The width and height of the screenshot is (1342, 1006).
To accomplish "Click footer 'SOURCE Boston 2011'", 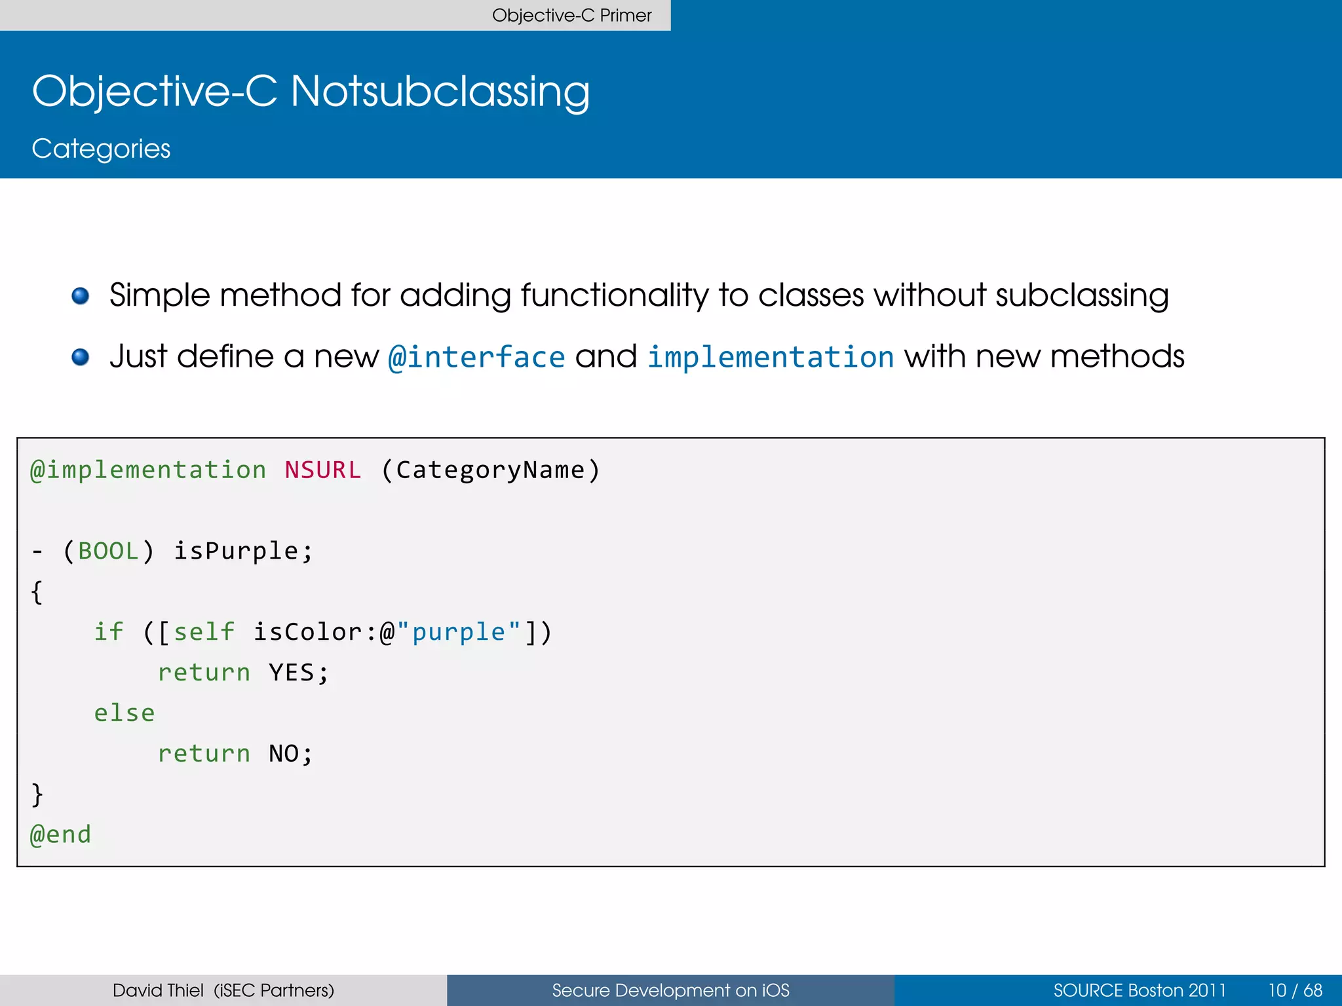I will pos(1140,990).
